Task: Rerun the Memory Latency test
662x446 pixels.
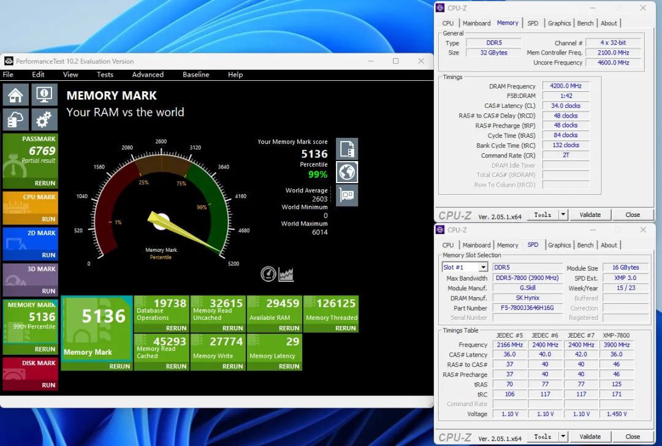Action: 289,366
